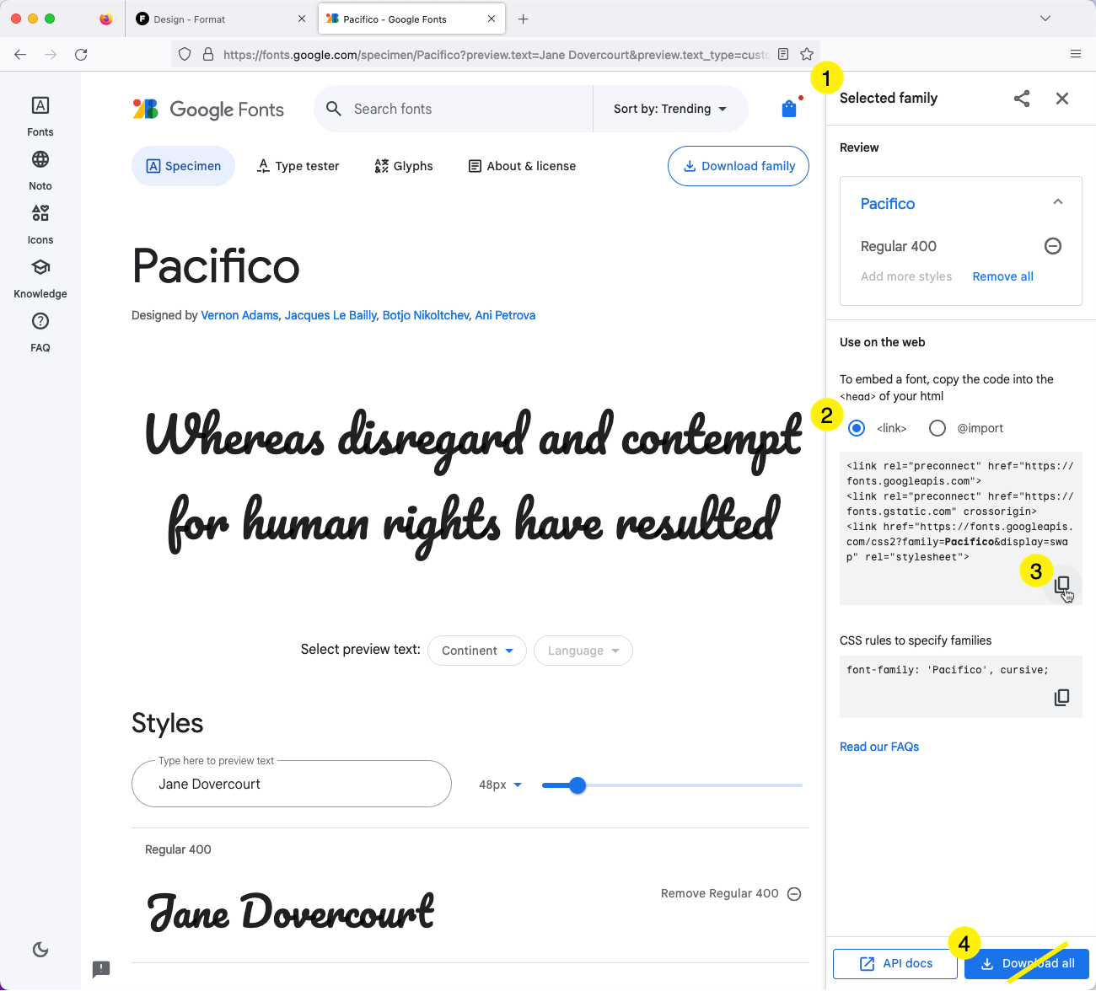The height and width of the screenshot is (991, 1096).
Task: Click the search magnifier icon
Action: click(334, 109)
